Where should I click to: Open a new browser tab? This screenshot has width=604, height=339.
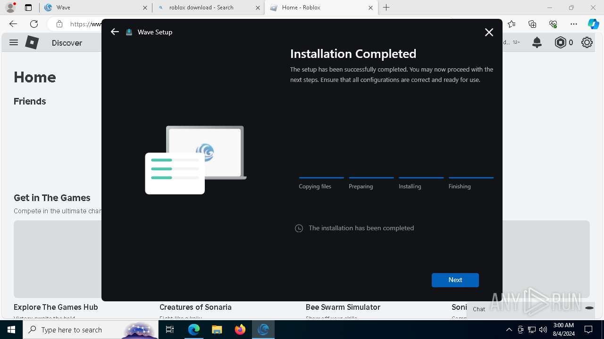[x=386, y=8]
